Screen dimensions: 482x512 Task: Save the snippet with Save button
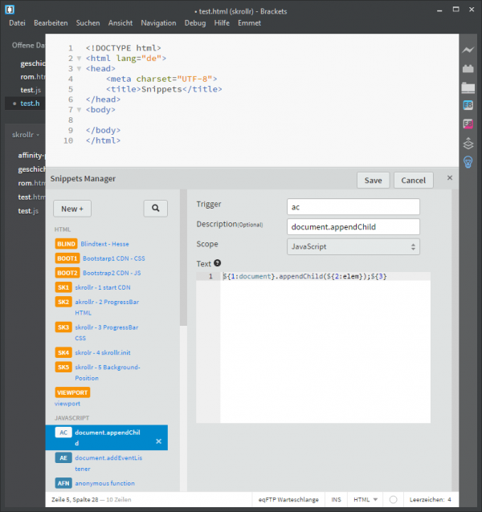click(x=374, y=181)
